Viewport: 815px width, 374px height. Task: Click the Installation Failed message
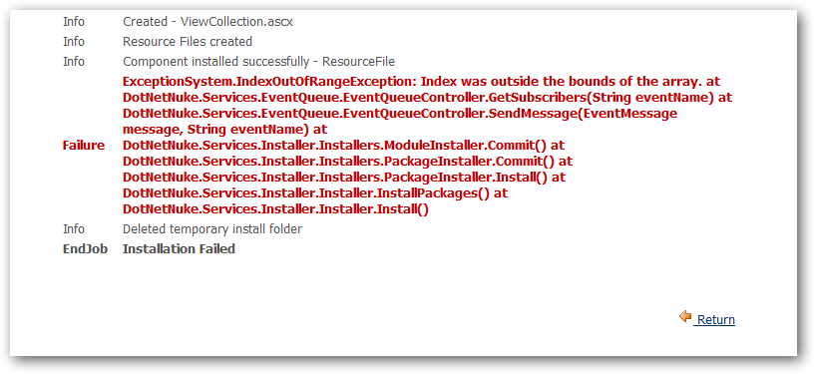179,248
